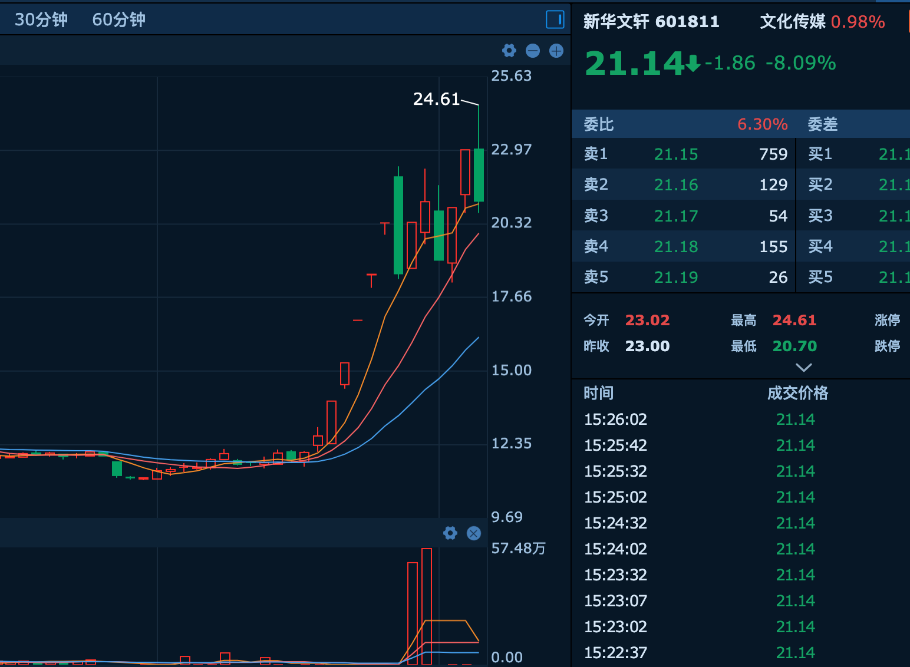Click the 买1 bid row label
Screen dimensions: 910x667
pos(820,154)
